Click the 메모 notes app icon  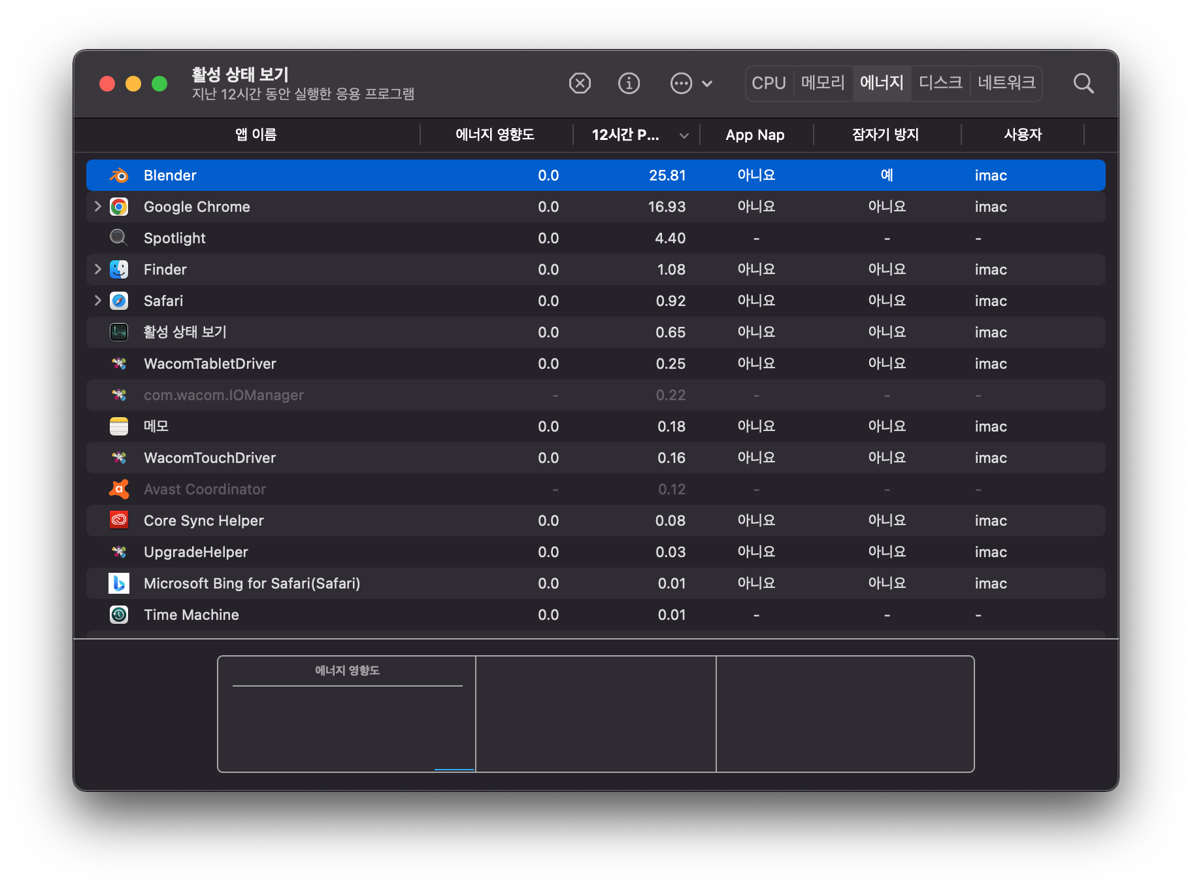[119, 426]
